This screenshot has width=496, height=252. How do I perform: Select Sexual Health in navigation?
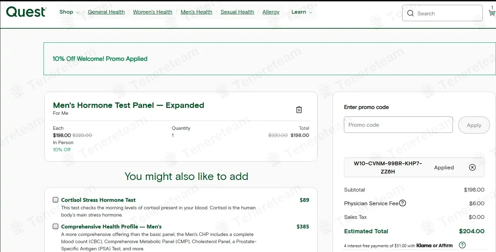tap(237, 12)
